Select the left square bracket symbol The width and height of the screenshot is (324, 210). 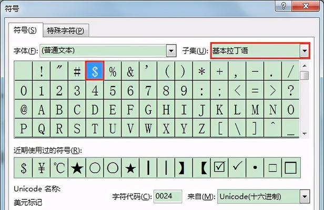click(219, 128)
